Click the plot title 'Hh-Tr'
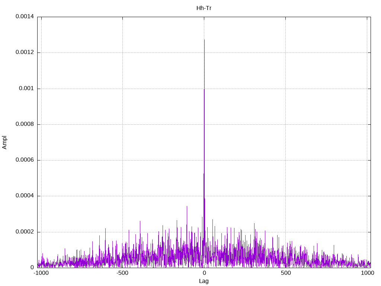Image resolution: width=381 pixels, height=286 pixels. 204,8
